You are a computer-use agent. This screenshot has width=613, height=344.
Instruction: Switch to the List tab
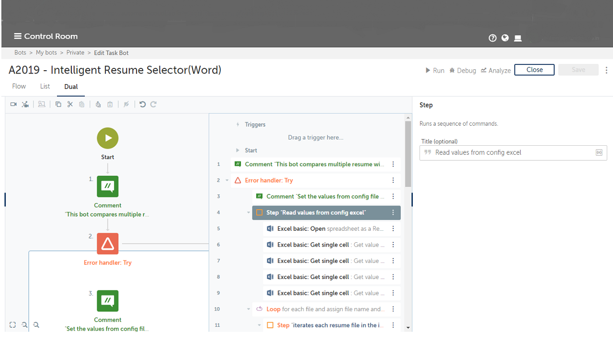click(x=45, y=86)
